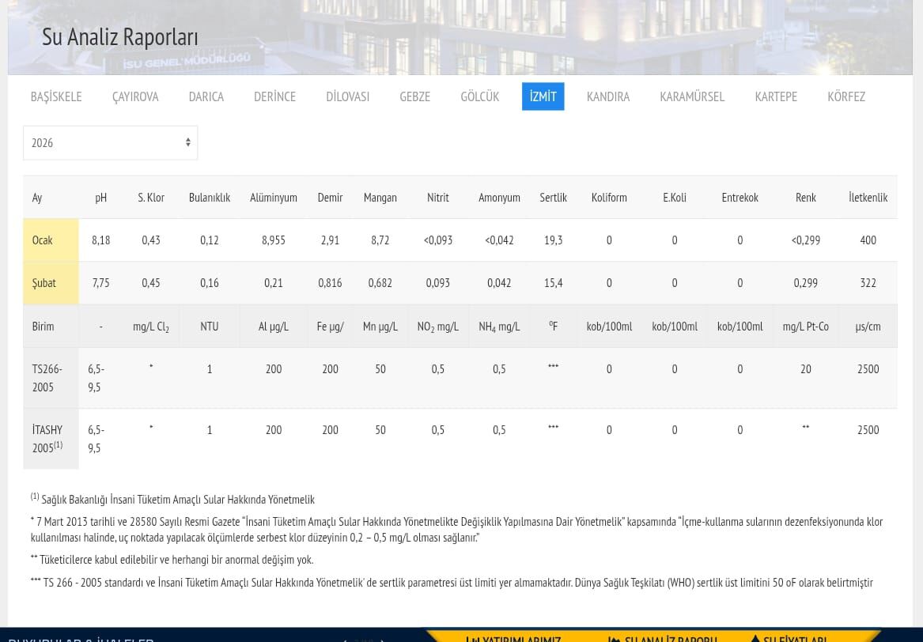Click the Şubat month row cell

point(51,283)
